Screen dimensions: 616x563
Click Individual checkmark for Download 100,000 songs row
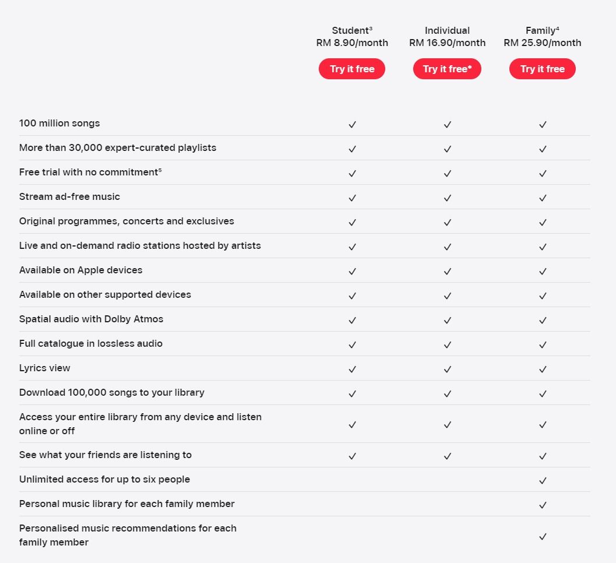[447, 393]
